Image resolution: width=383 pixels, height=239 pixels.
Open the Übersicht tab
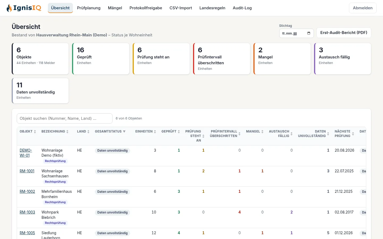click(60, 8)
